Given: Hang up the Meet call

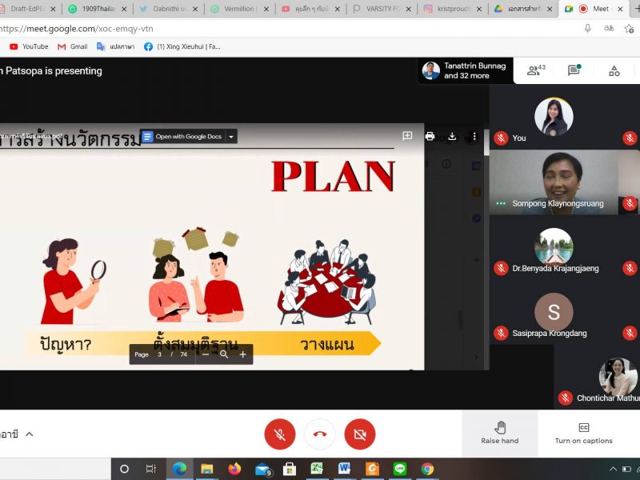Looking at the screenshot, I should click(x=320, y=434).
